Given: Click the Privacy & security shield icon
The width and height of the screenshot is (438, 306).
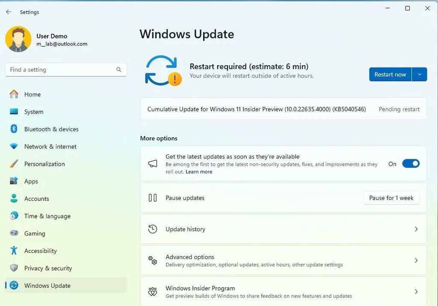Looking at the screenshot, I should (x=14, y=268).
